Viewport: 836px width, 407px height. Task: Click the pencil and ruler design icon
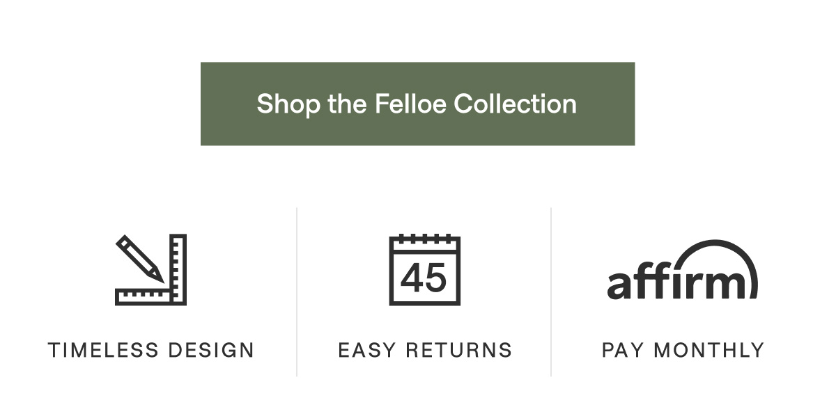point(151,270)
